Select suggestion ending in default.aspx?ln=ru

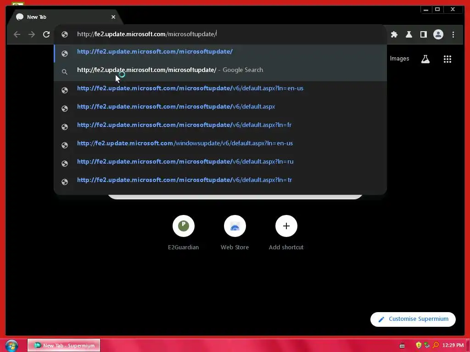click(220, 163)
